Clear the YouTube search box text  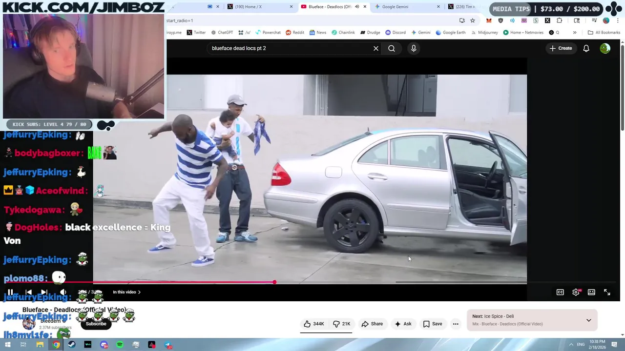click(x=376, y=48)
